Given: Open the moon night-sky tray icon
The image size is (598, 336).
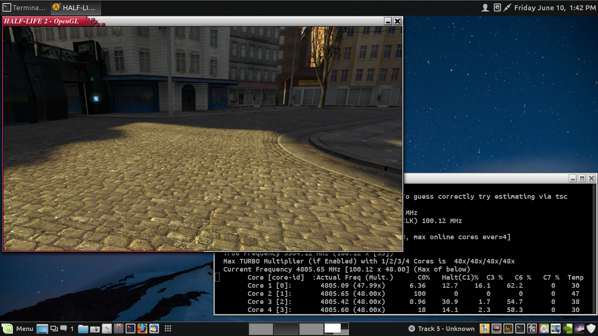Looking at the screenshot, I should click(x=579, y=329).
